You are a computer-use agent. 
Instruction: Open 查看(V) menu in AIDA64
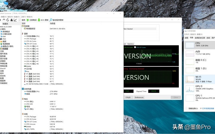[x=4, y=17]
